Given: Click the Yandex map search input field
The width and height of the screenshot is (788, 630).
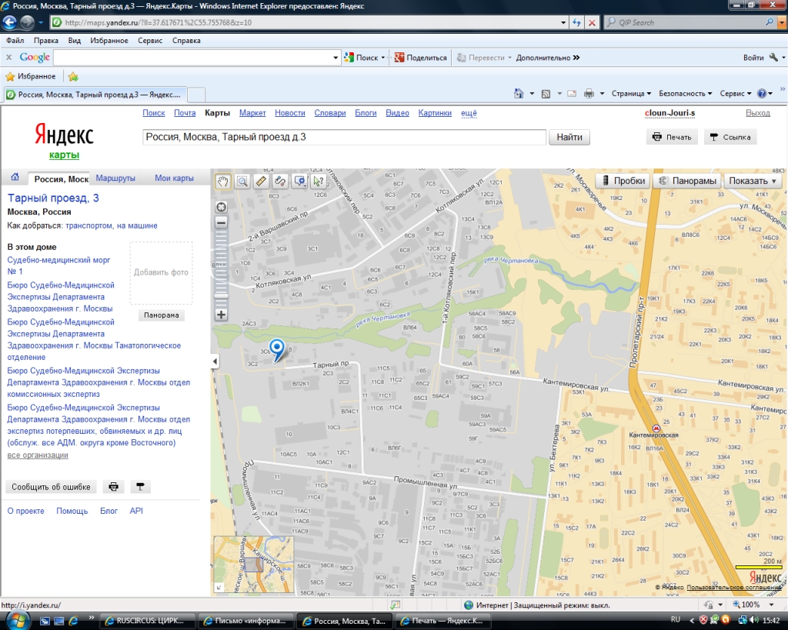Looking at the screenshot, I should click(344, 137).
